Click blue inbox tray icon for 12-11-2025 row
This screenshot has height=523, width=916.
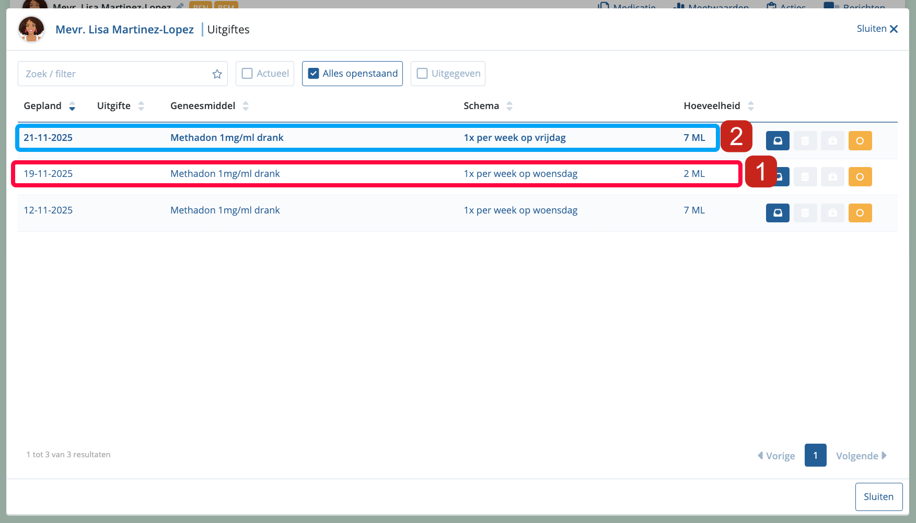[x=778, y=213]
